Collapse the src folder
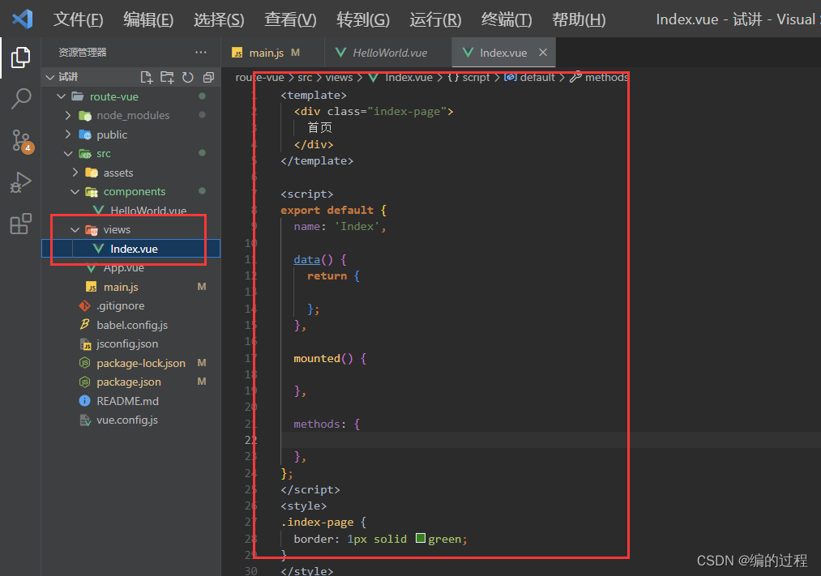Viewport: 821px width, 576px height. [x=68, y=153]
